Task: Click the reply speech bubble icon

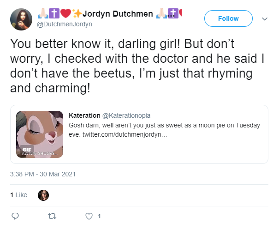Action: pyautogui.click(x=15, y=216)
